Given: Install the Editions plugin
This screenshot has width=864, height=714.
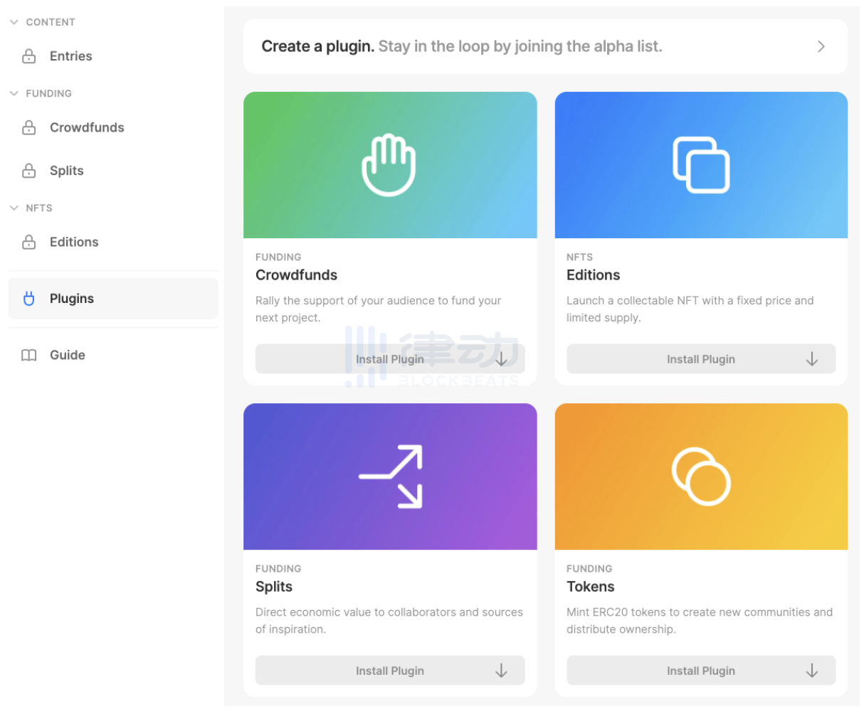Looking at the screenshot, I should (701, 359).
